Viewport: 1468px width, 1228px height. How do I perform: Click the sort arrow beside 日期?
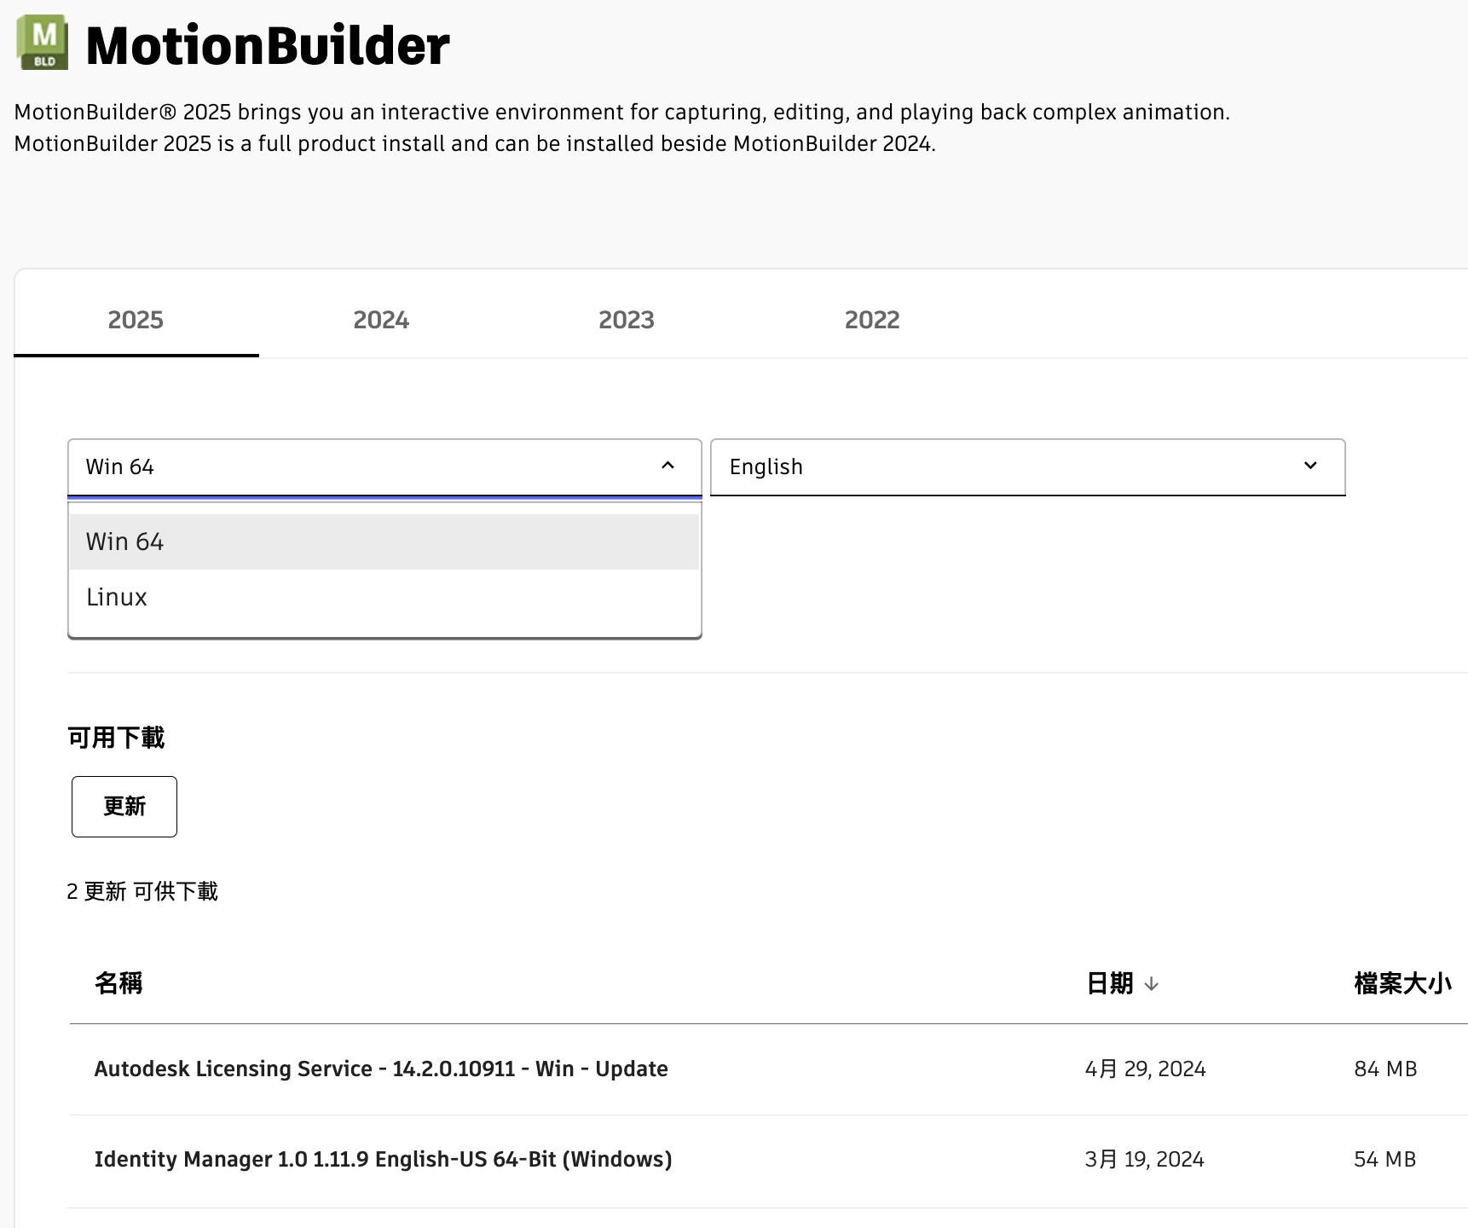pos(1151,984)
